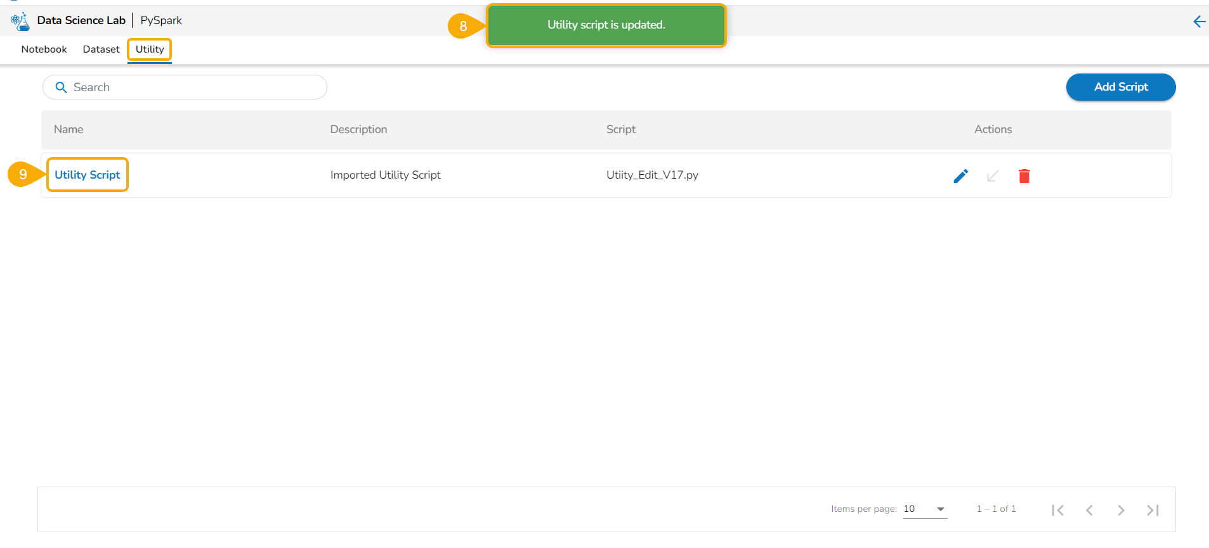This screenshot has width=1209, height=548.
Task: Click the 1 – 1 of 1 range label
Action: click(x=997, y=509)
